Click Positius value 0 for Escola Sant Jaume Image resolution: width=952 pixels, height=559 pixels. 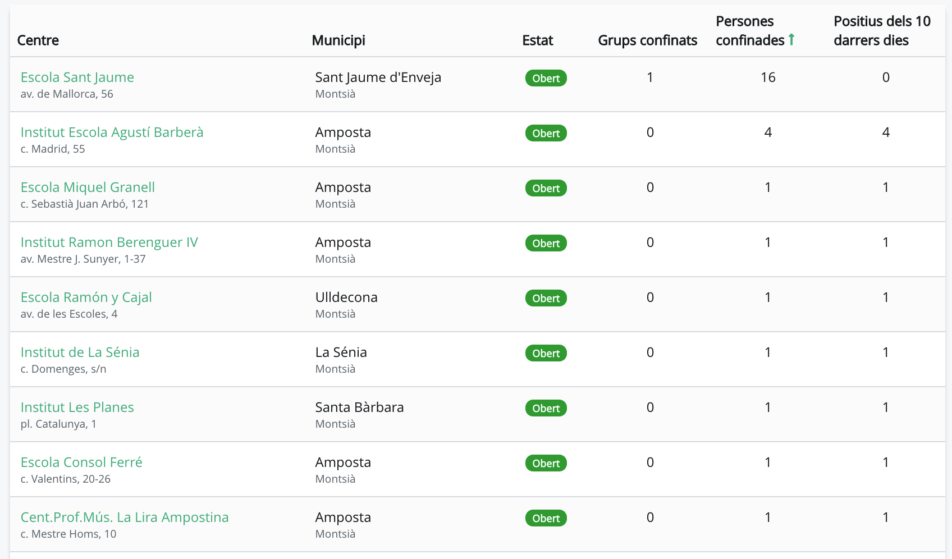886,77
